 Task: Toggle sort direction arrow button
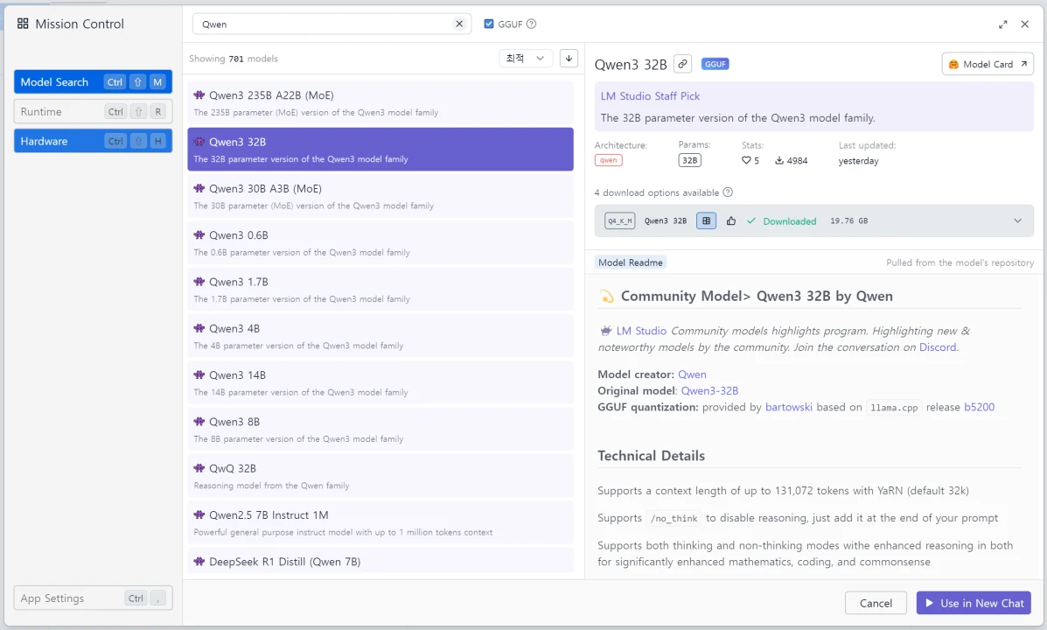(569, 58)
